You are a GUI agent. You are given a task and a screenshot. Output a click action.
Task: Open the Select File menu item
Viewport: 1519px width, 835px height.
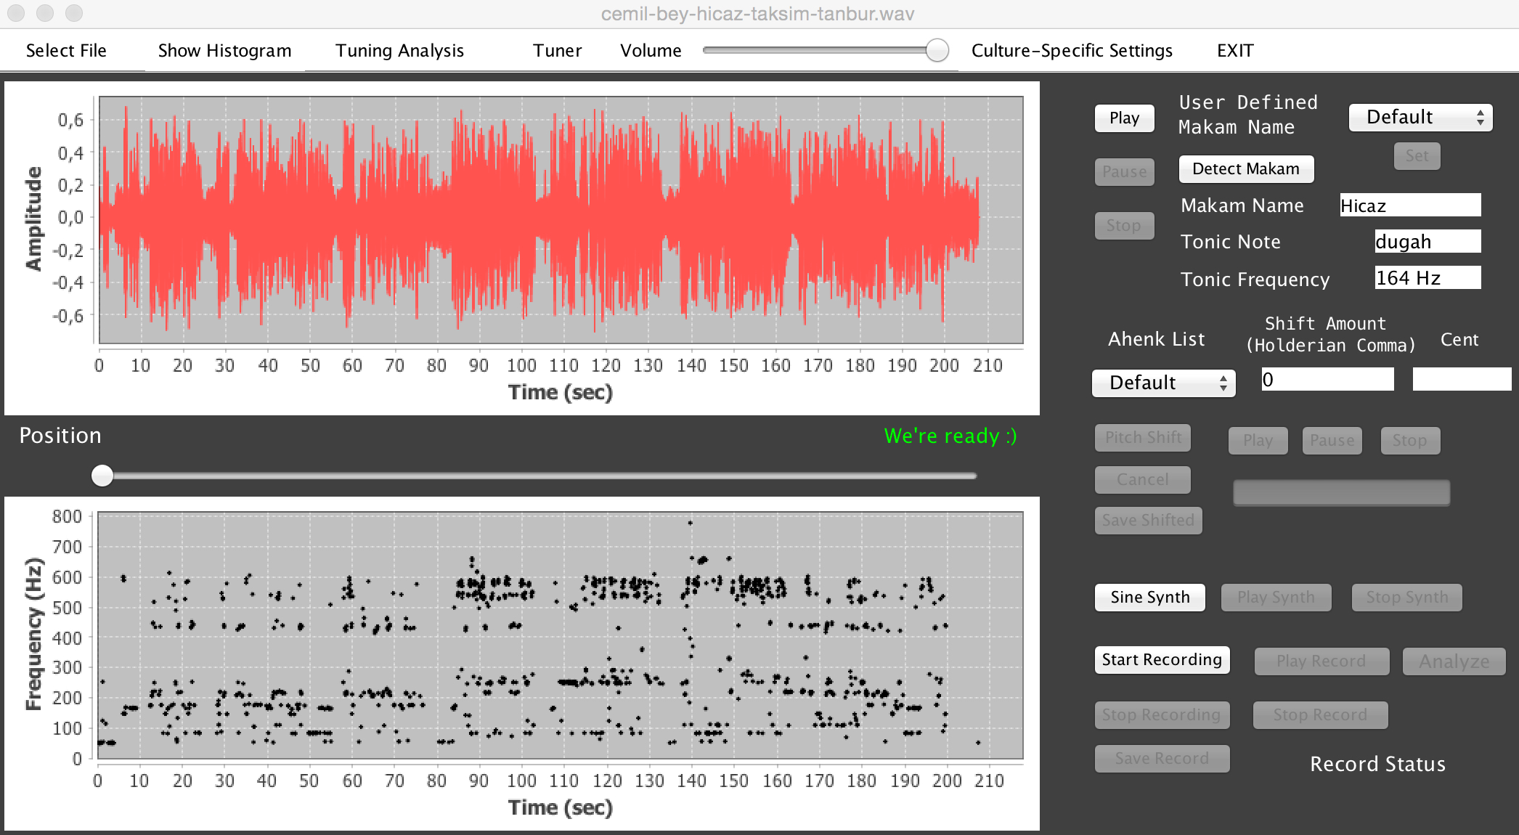67,50
